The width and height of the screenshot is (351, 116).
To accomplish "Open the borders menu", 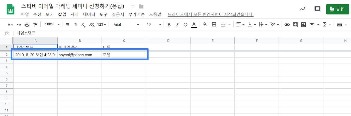I will (x=214, y=24).
